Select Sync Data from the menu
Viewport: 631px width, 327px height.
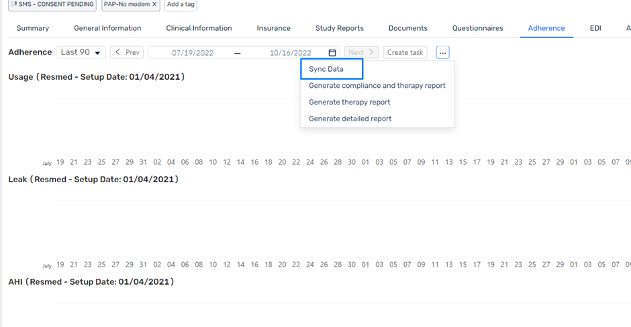click(326, 69)
